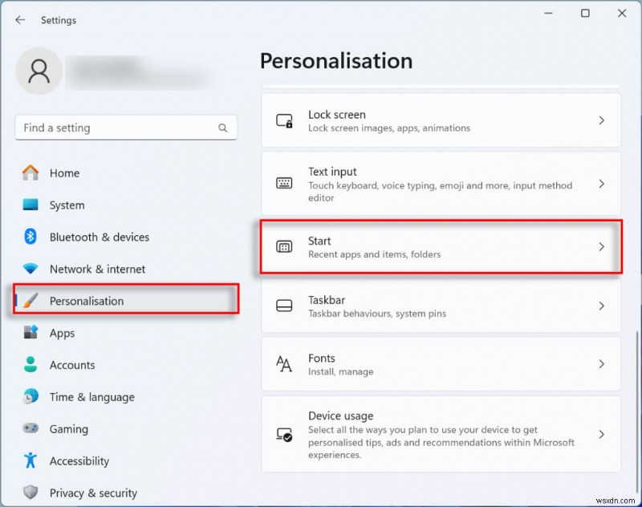Open Privacy & security category
This screenshot has width=642, height=507.
[126, 493]
